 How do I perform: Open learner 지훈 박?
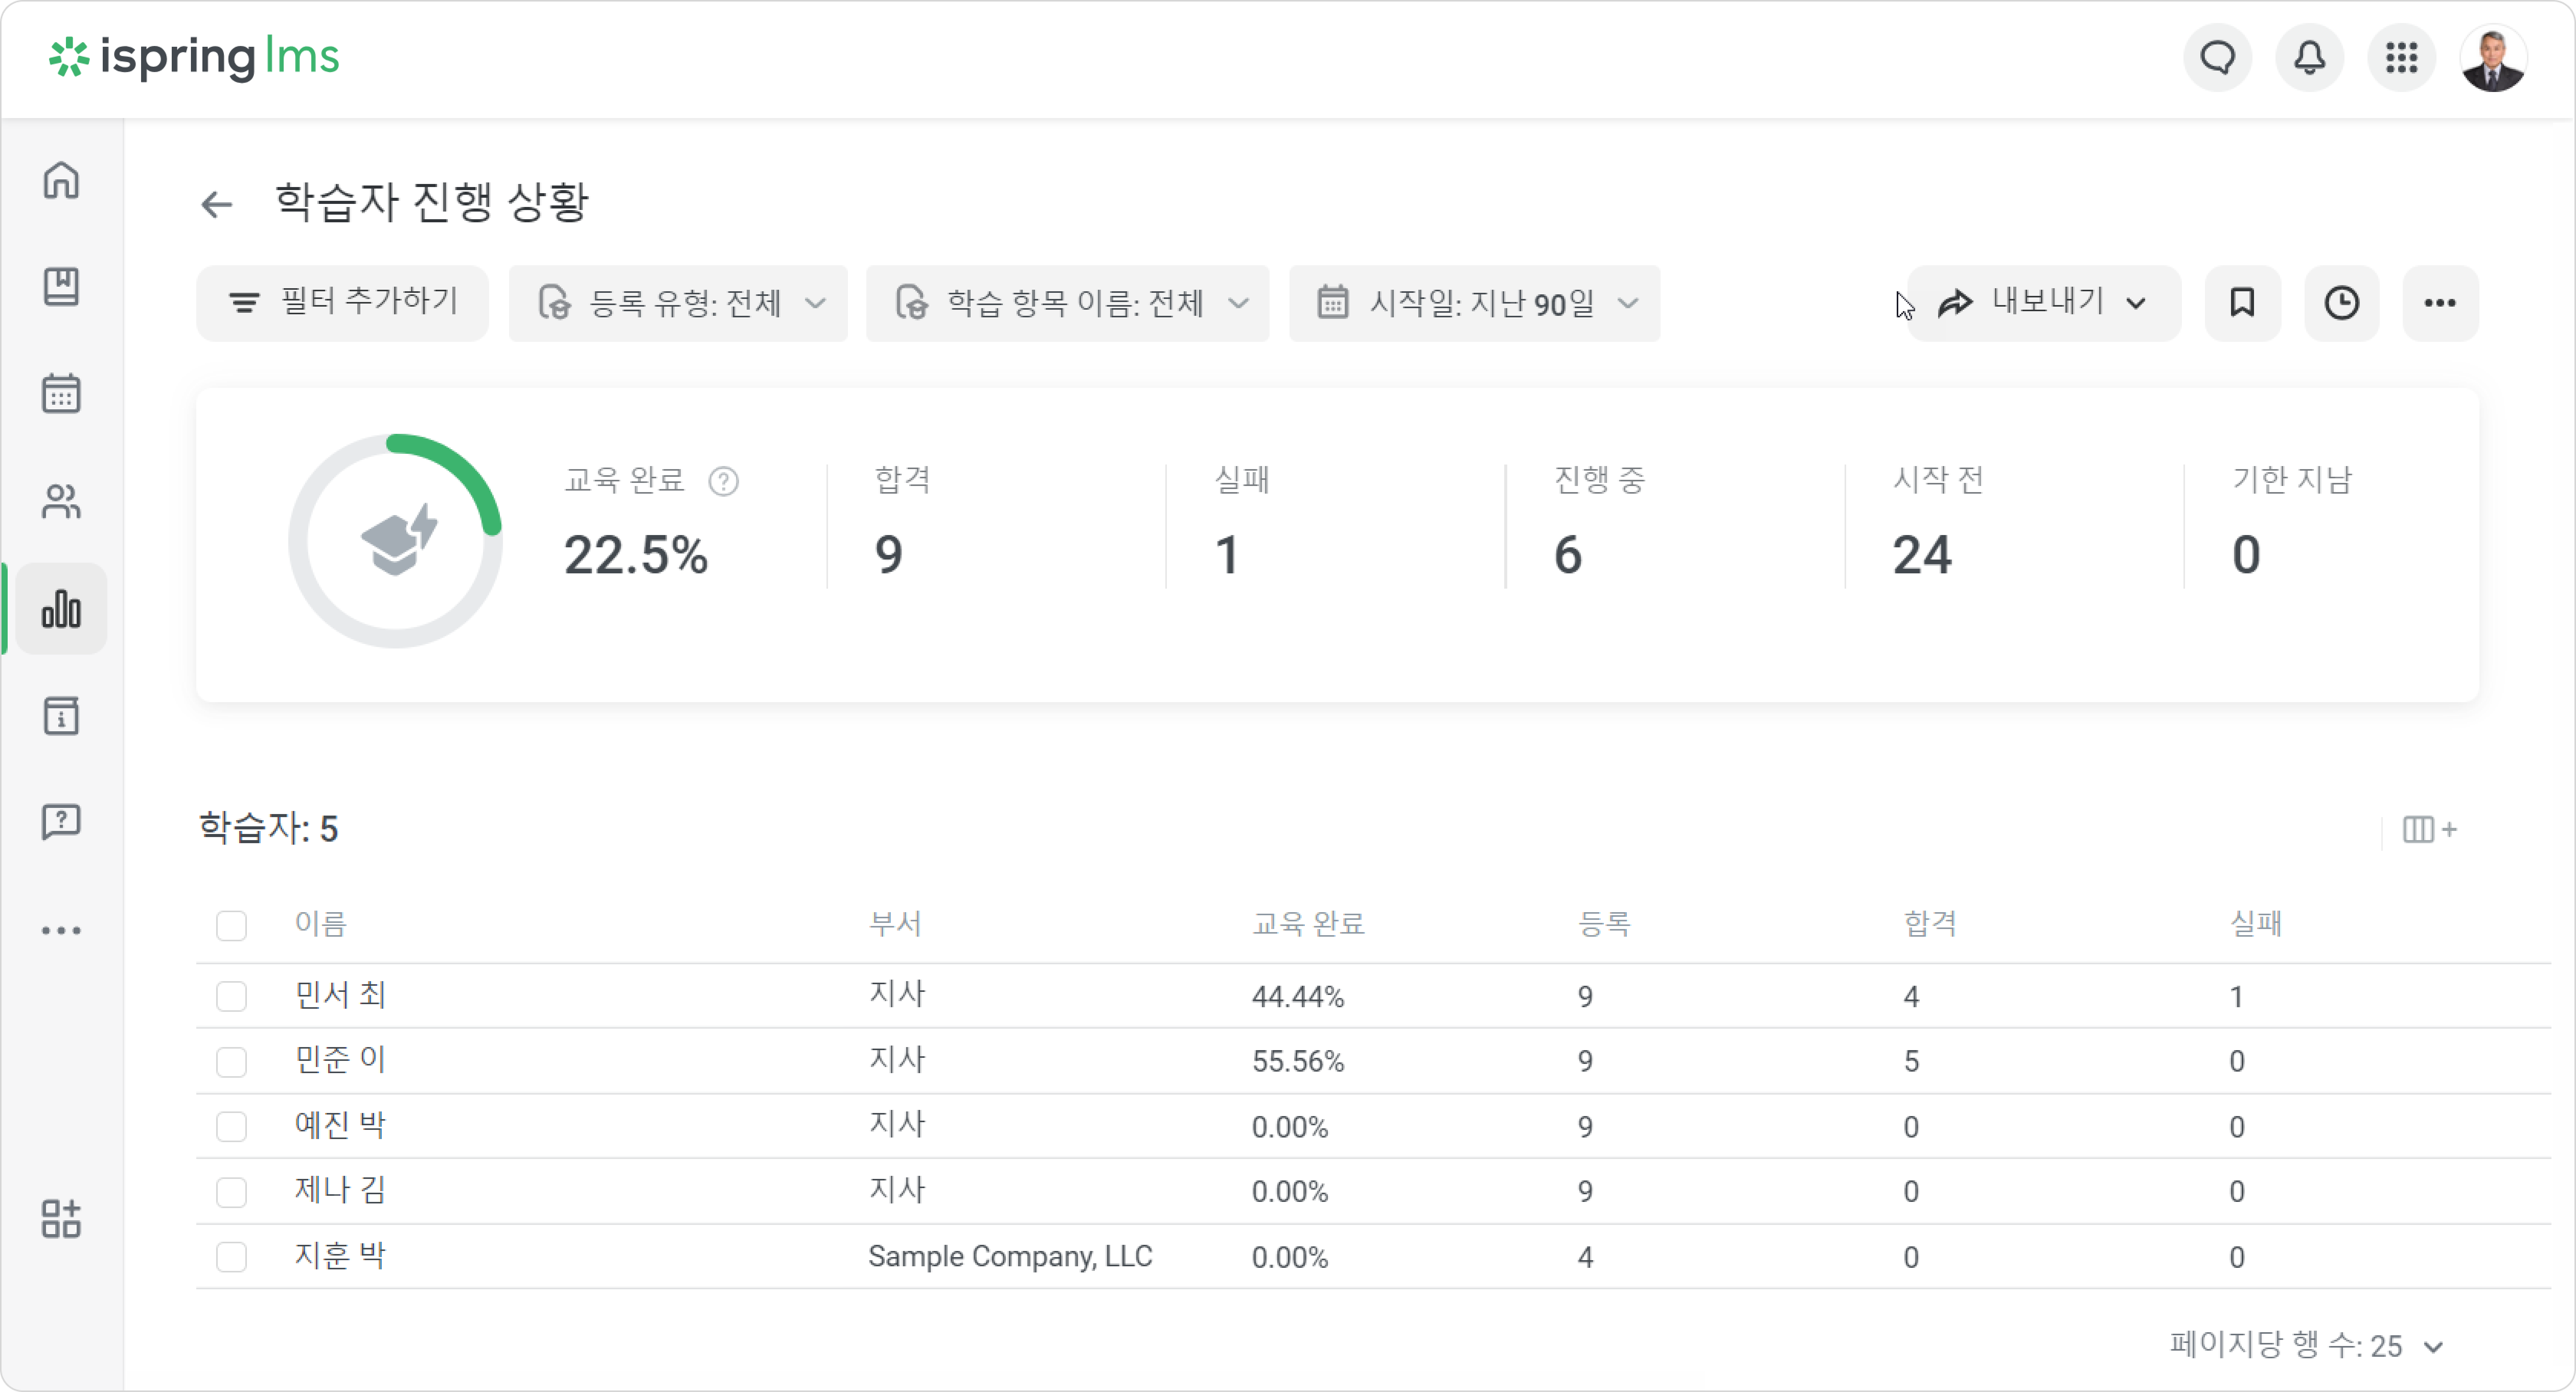coord(340,1256)
